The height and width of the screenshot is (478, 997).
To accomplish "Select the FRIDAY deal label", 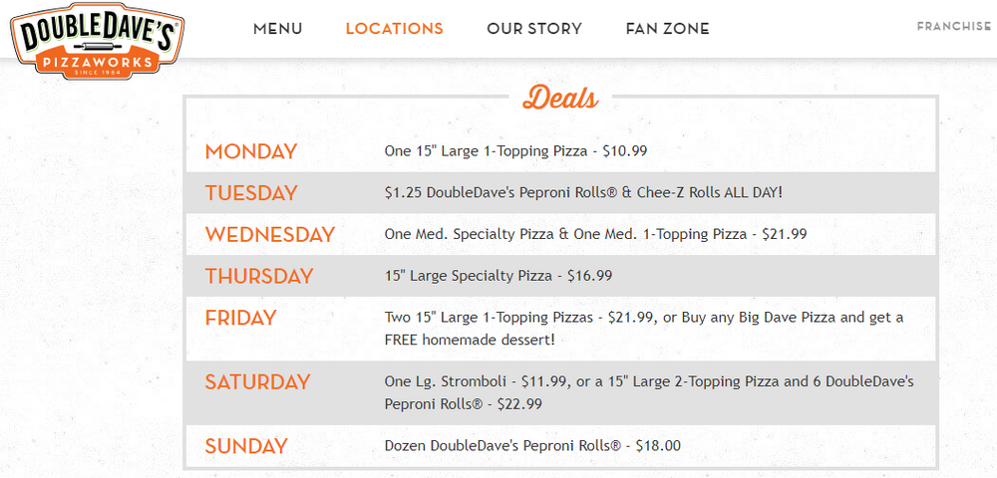I will (240, 319).
